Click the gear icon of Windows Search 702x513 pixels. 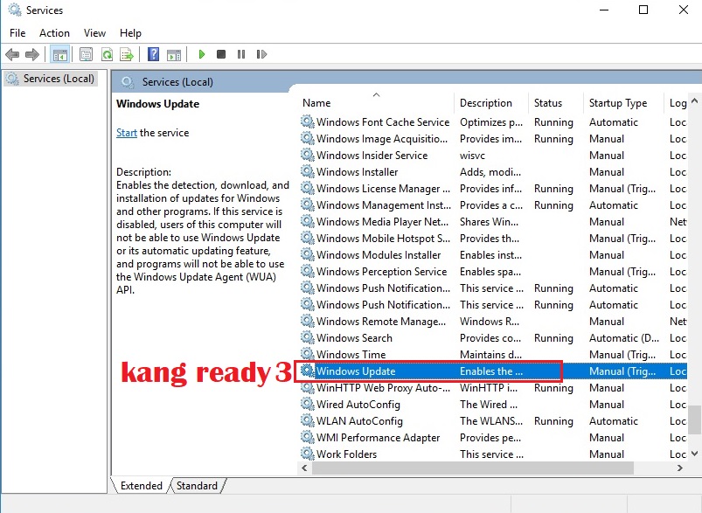coord(307,337)
